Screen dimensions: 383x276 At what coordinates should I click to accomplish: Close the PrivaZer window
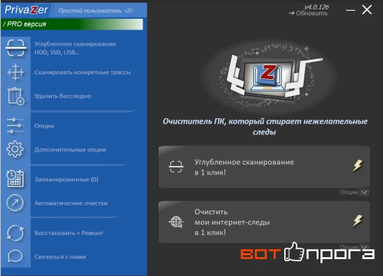(367, 10)
